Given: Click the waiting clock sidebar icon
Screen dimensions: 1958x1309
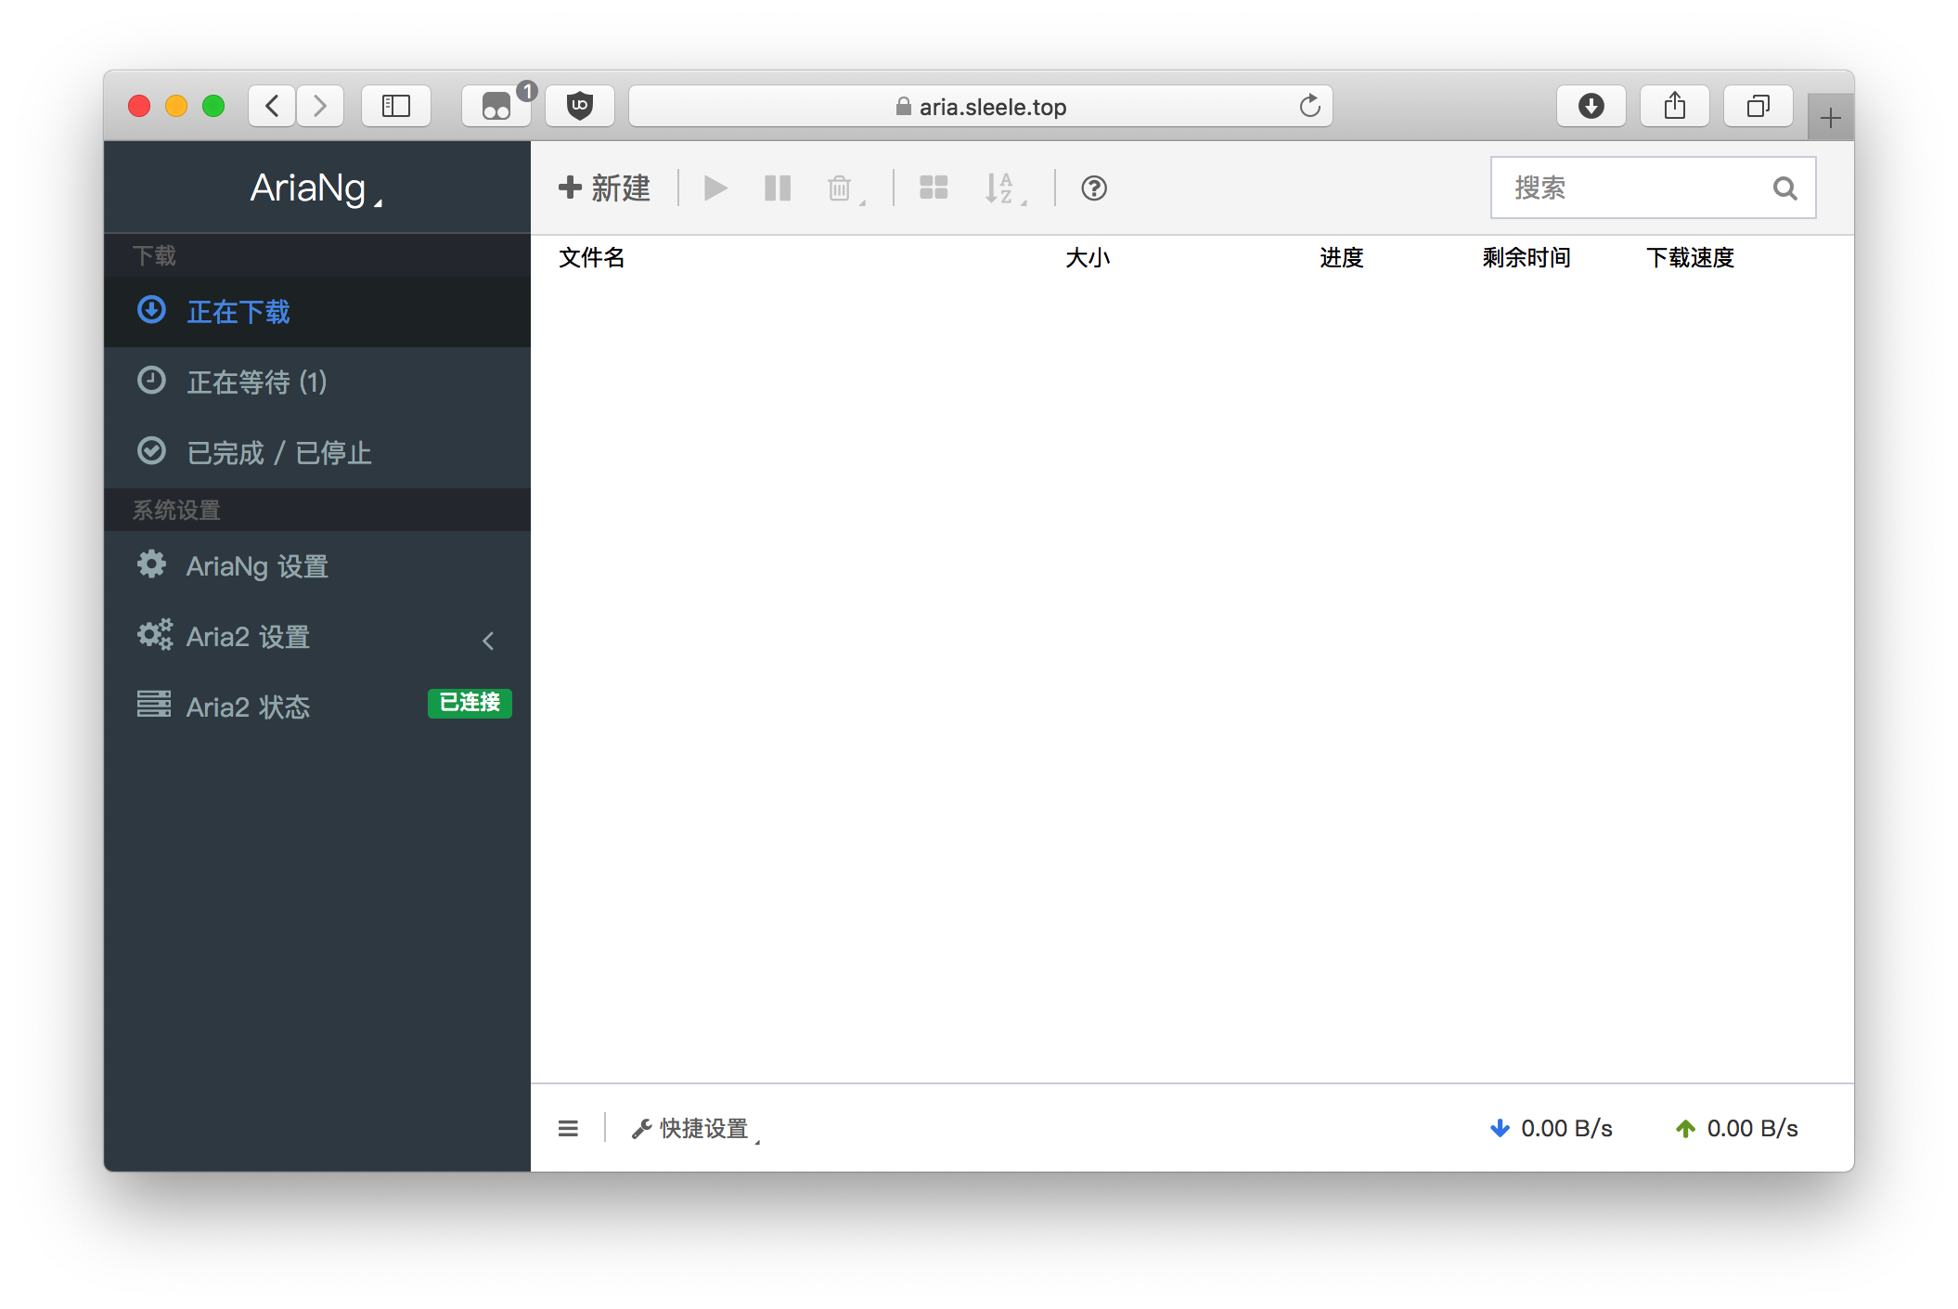Looking at the screenshot, I should coord(151,381).
